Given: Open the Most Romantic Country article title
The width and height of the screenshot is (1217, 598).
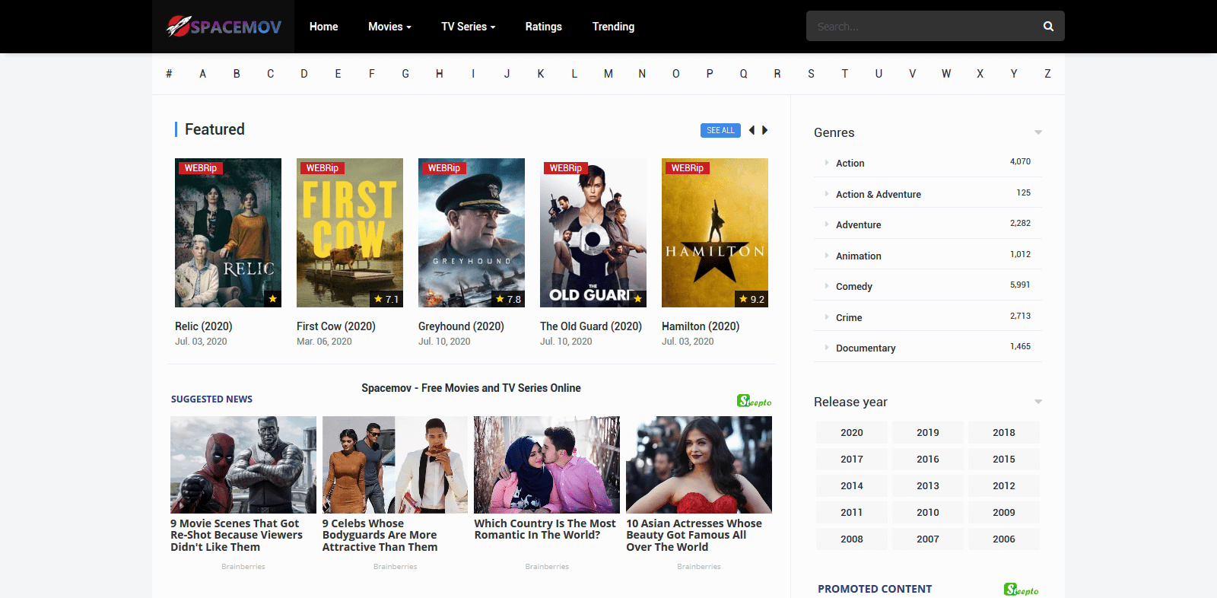Looking at the screenshot, I should 545,529.
